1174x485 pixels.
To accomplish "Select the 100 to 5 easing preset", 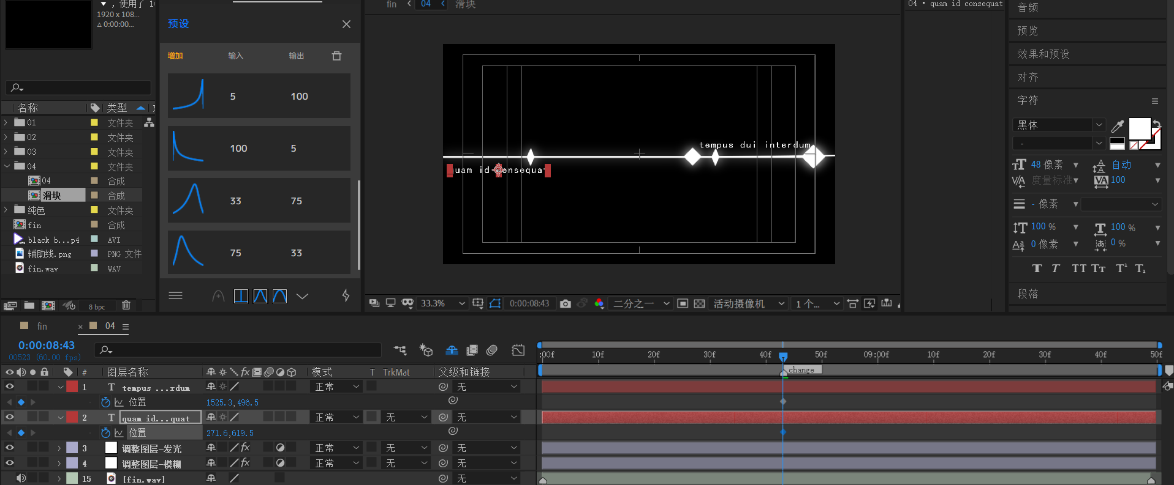I will coord(259,148).
